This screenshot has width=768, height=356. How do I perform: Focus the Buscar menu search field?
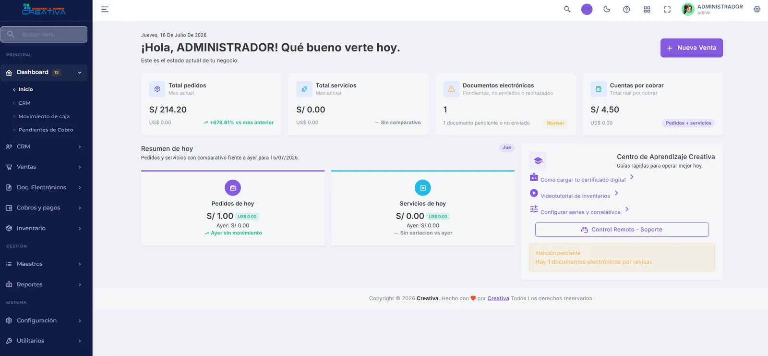(x=44, y=35)
